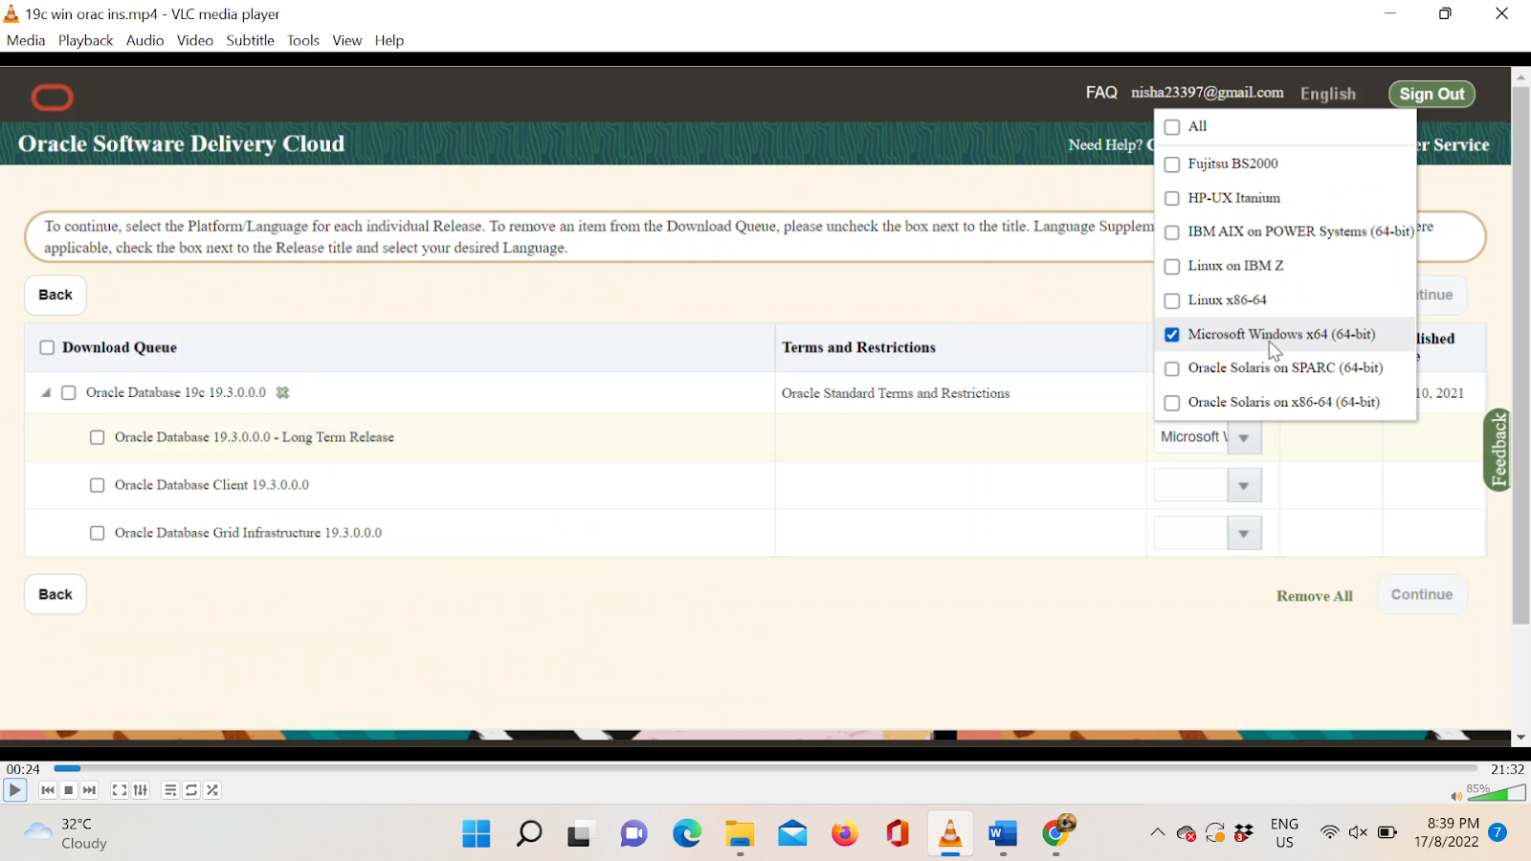Collapse the Oracle Database 19c tree row
Image resolution: width=1531 pixels, height=861 pixels.
(x=45, y=392)
